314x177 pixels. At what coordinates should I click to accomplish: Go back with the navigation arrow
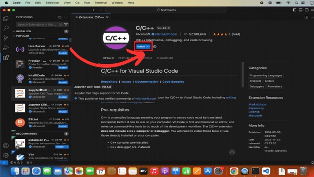tap(94, 10)
